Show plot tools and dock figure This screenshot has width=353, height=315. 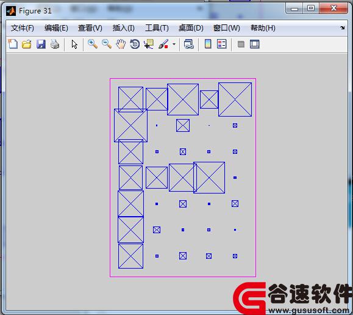(255, 44)
